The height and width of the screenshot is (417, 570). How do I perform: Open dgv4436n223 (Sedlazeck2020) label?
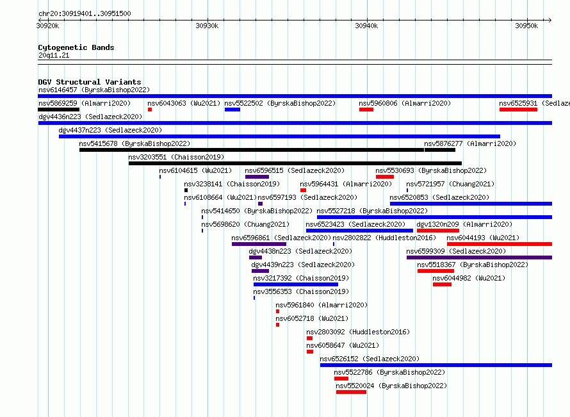coord(90,117)
